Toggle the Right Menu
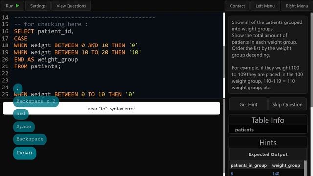This screenshot has height=176, width=313. click(297, 6)
